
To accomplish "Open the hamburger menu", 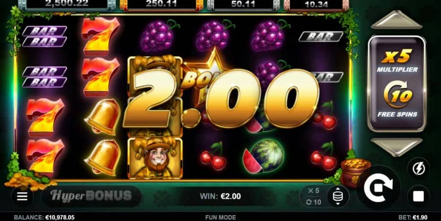I will click(22, 196).
